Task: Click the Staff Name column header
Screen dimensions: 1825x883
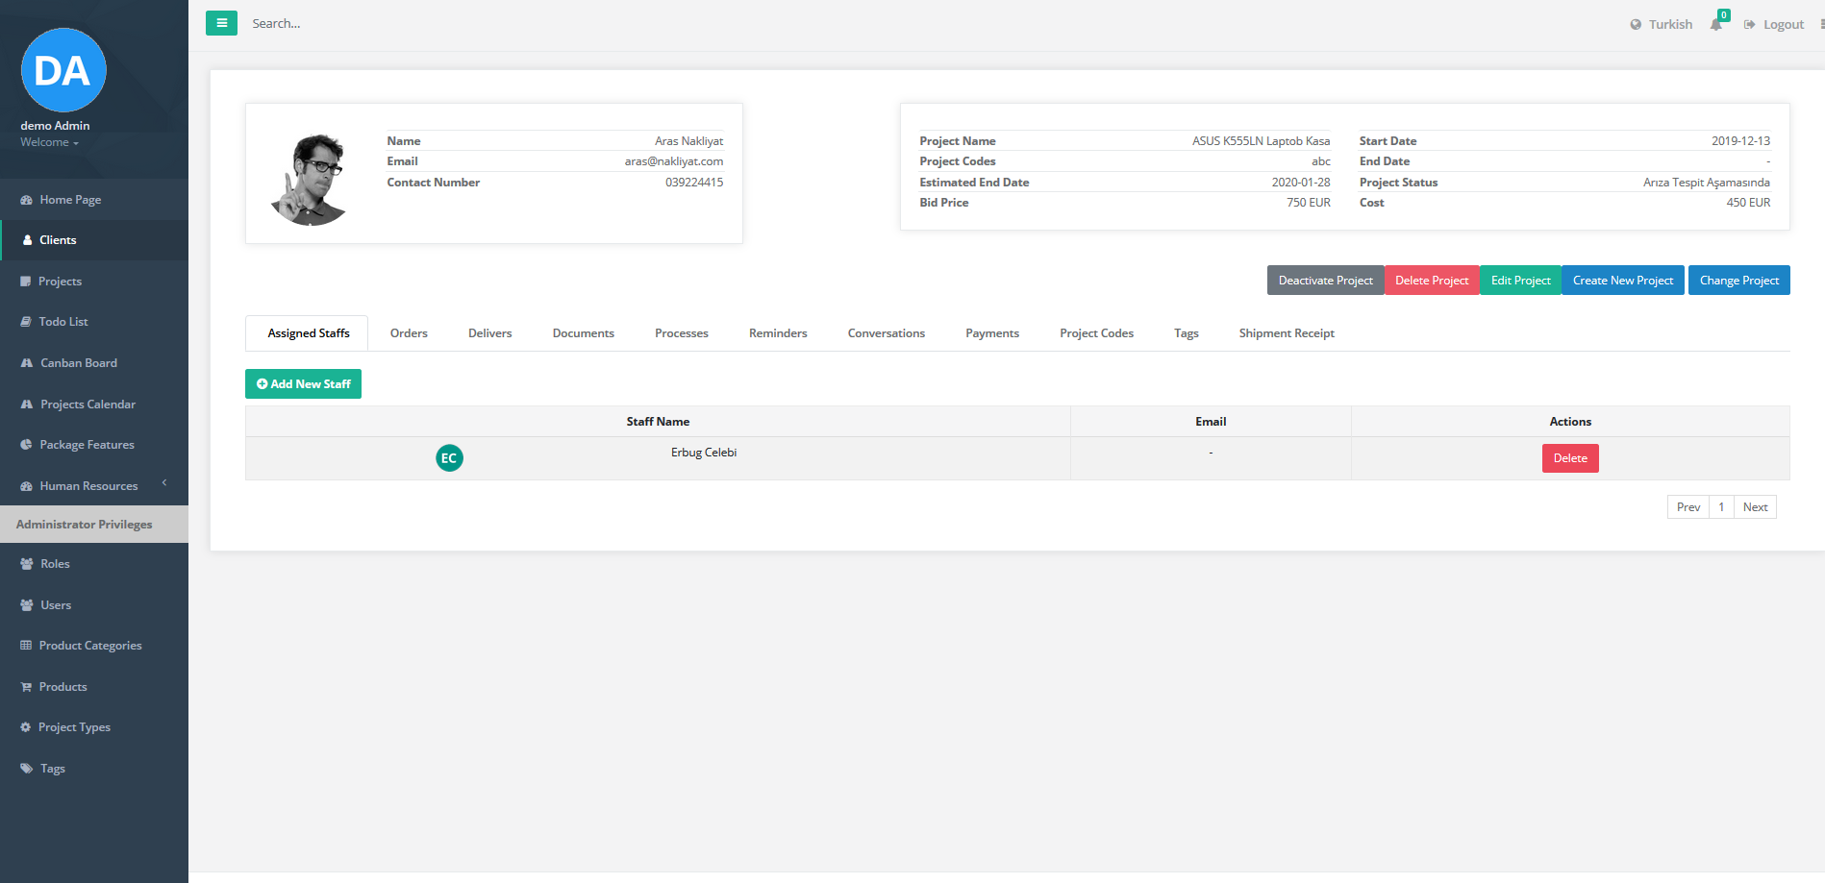Action: click(x=658, y=422)
